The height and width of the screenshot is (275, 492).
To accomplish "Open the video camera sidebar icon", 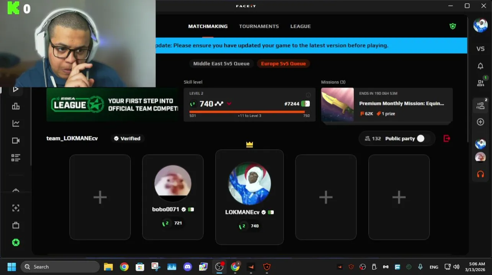I will (x=16, y=141).
